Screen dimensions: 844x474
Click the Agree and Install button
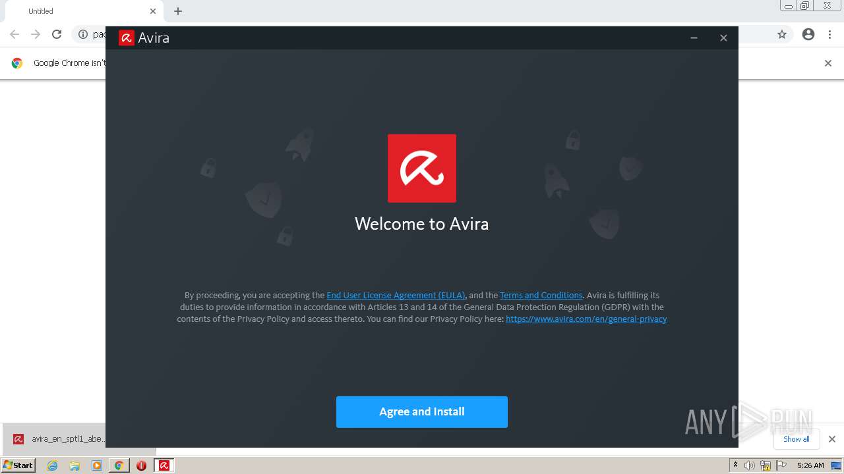click(422, 412)
